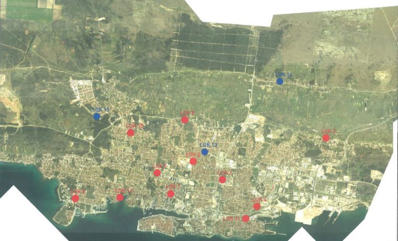Pick the red LOK 10 location dot
Viewport: 398px width, 241px height.
click(130, 133)
